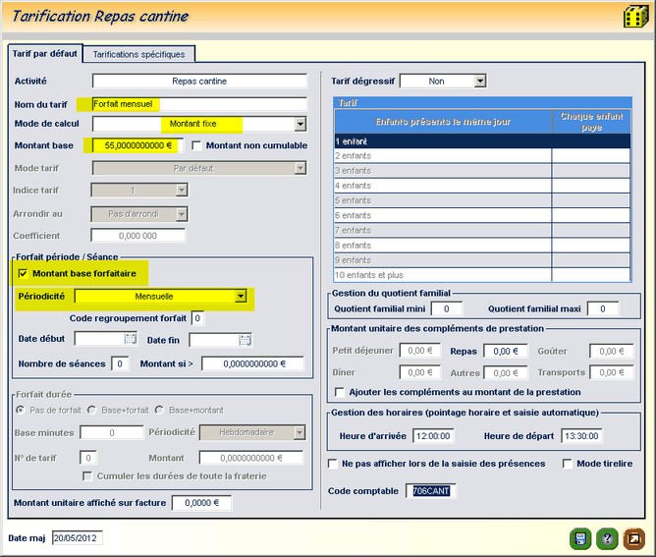Select the Tarif par défaut tab

point(44,53)
